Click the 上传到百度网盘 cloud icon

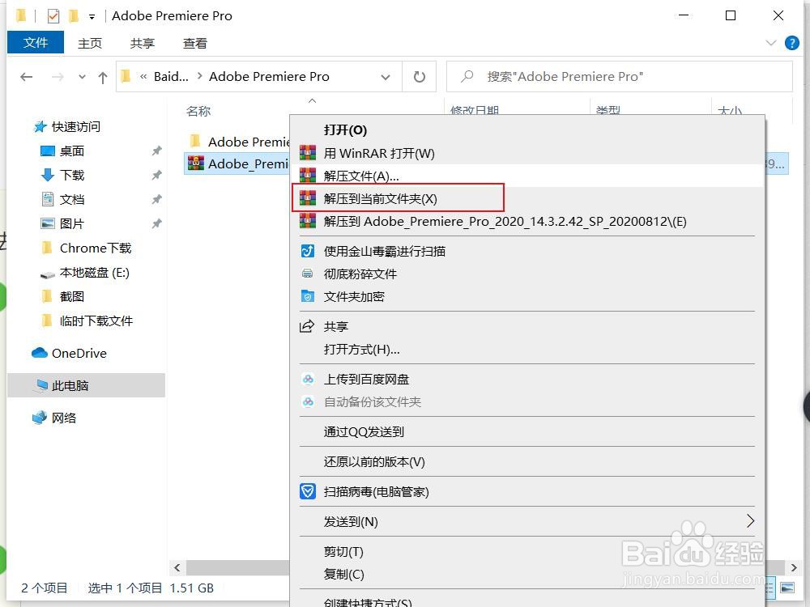(308, 379)
